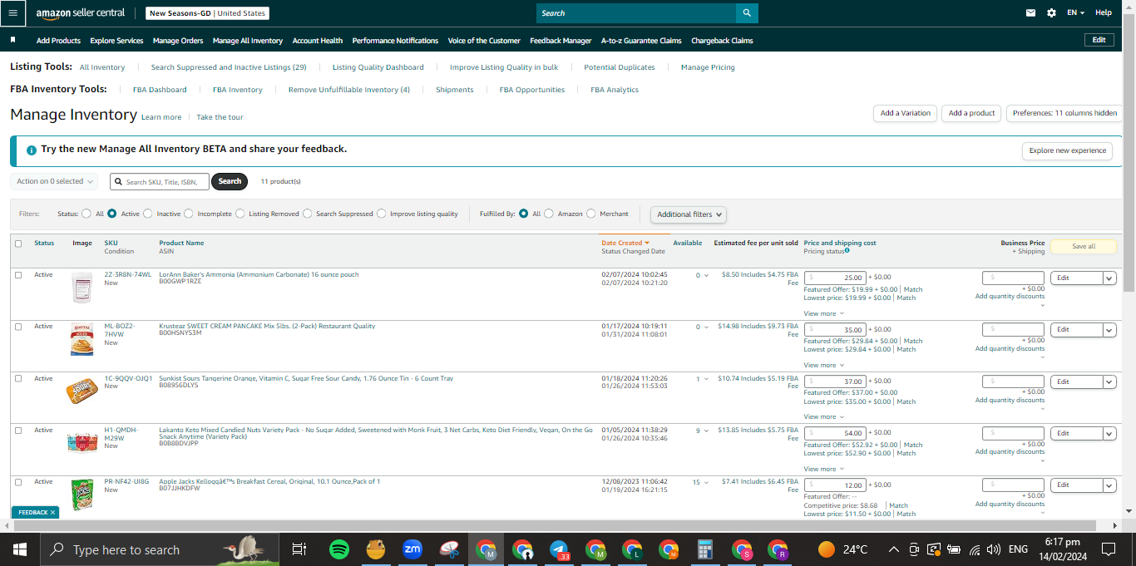1136x566 pixels.
Task: Click the price field showing 25.00
Action: tap(835, 278)
